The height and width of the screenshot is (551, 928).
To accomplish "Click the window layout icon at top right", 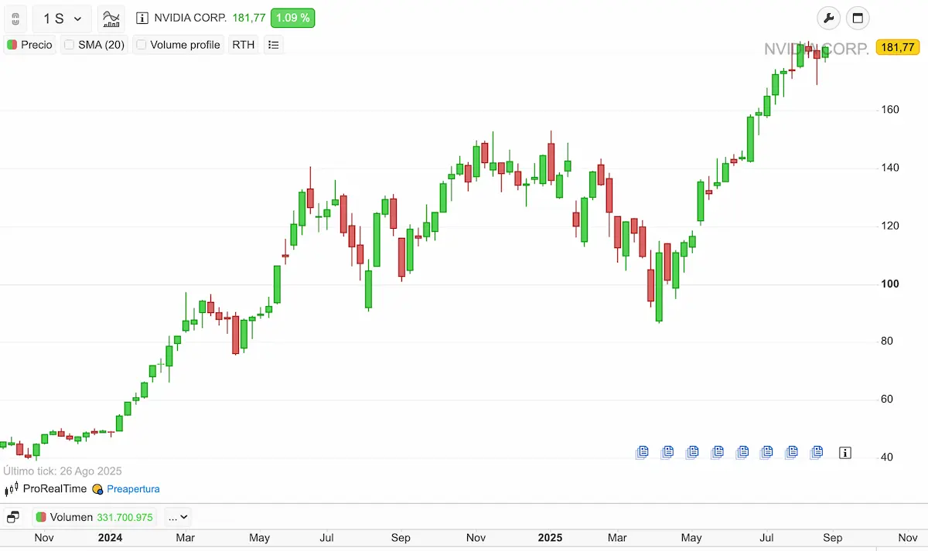I will point(858,19).
